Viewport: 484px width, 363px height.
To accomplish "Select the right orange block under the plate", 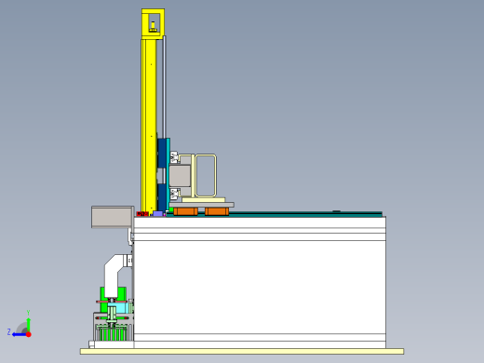I will [x=217, y=211].
